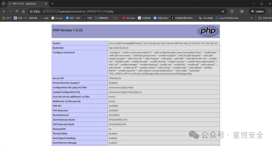Toggle the side panel icon

[x=242, y=11]
